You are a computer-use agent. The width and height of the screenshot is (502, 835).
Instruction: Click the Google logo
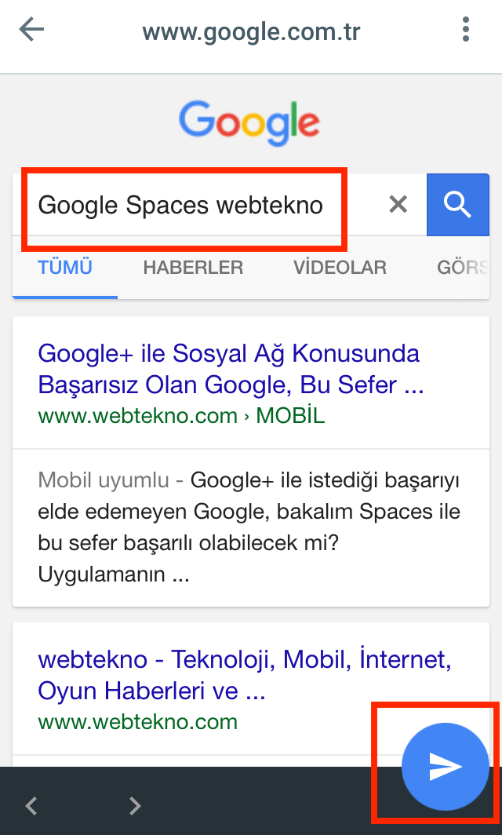249,123
